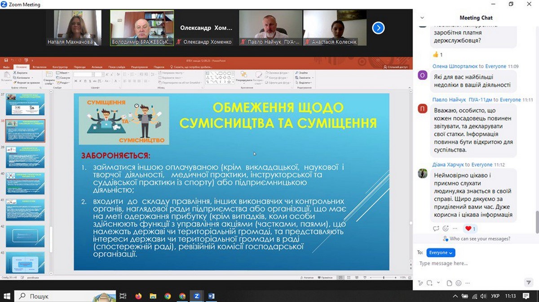Click the send message arrow in chat

point(528,283)
